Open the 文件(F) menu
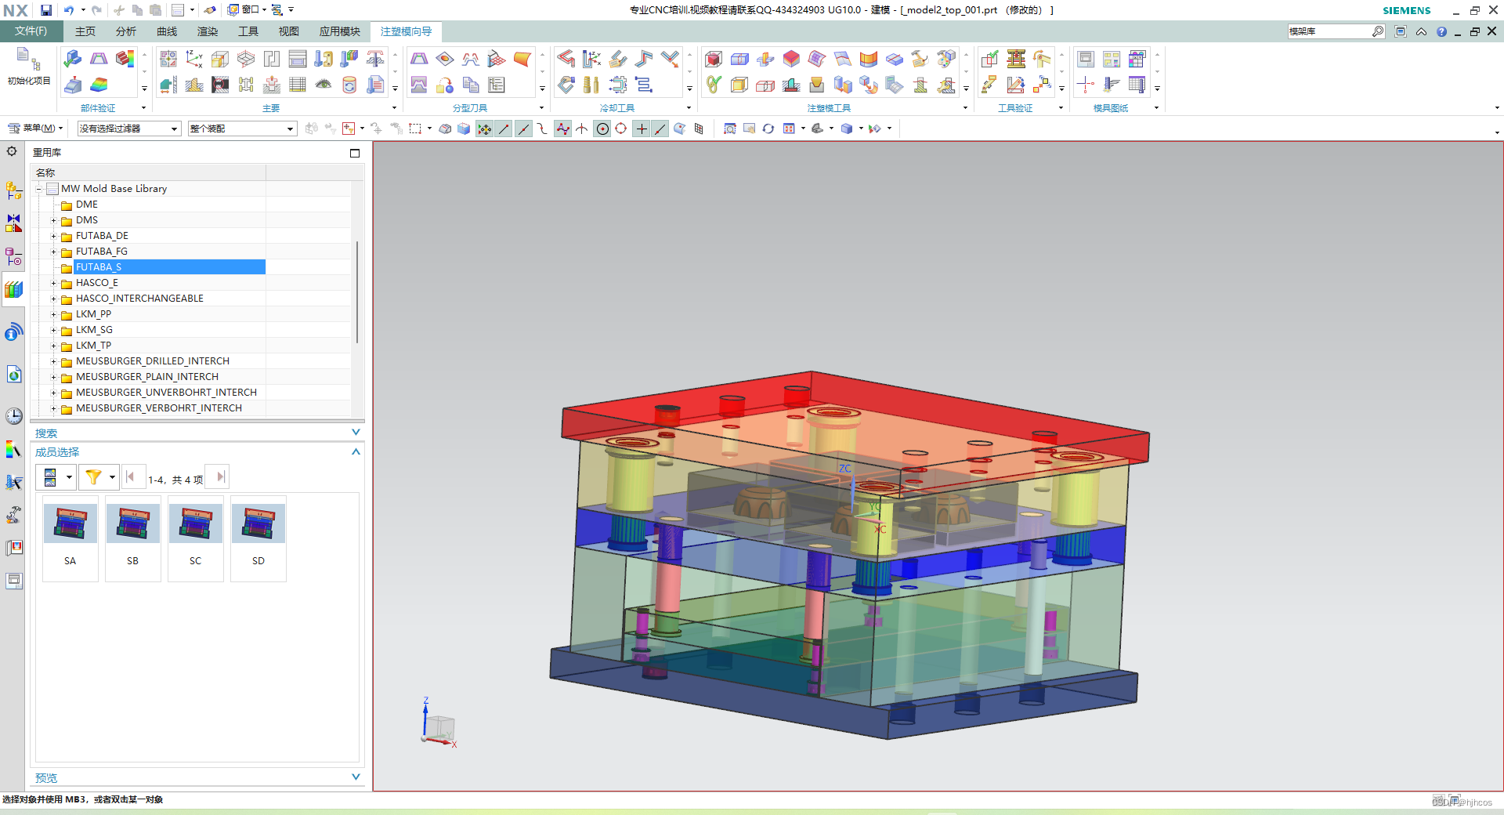Viewport: 1504px width, 815px height. coord(31,31)
